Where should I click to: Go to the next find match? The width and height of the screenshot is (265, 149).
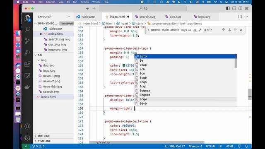pos(229,30)
